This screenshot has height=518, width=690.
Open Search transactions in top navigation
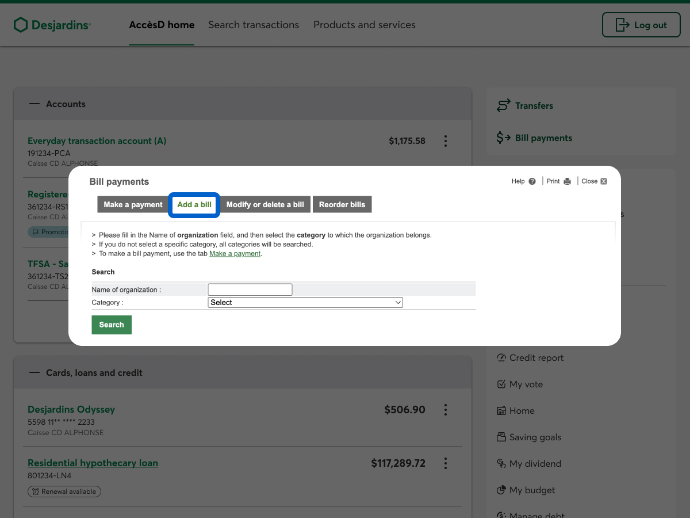coord(254,25)
